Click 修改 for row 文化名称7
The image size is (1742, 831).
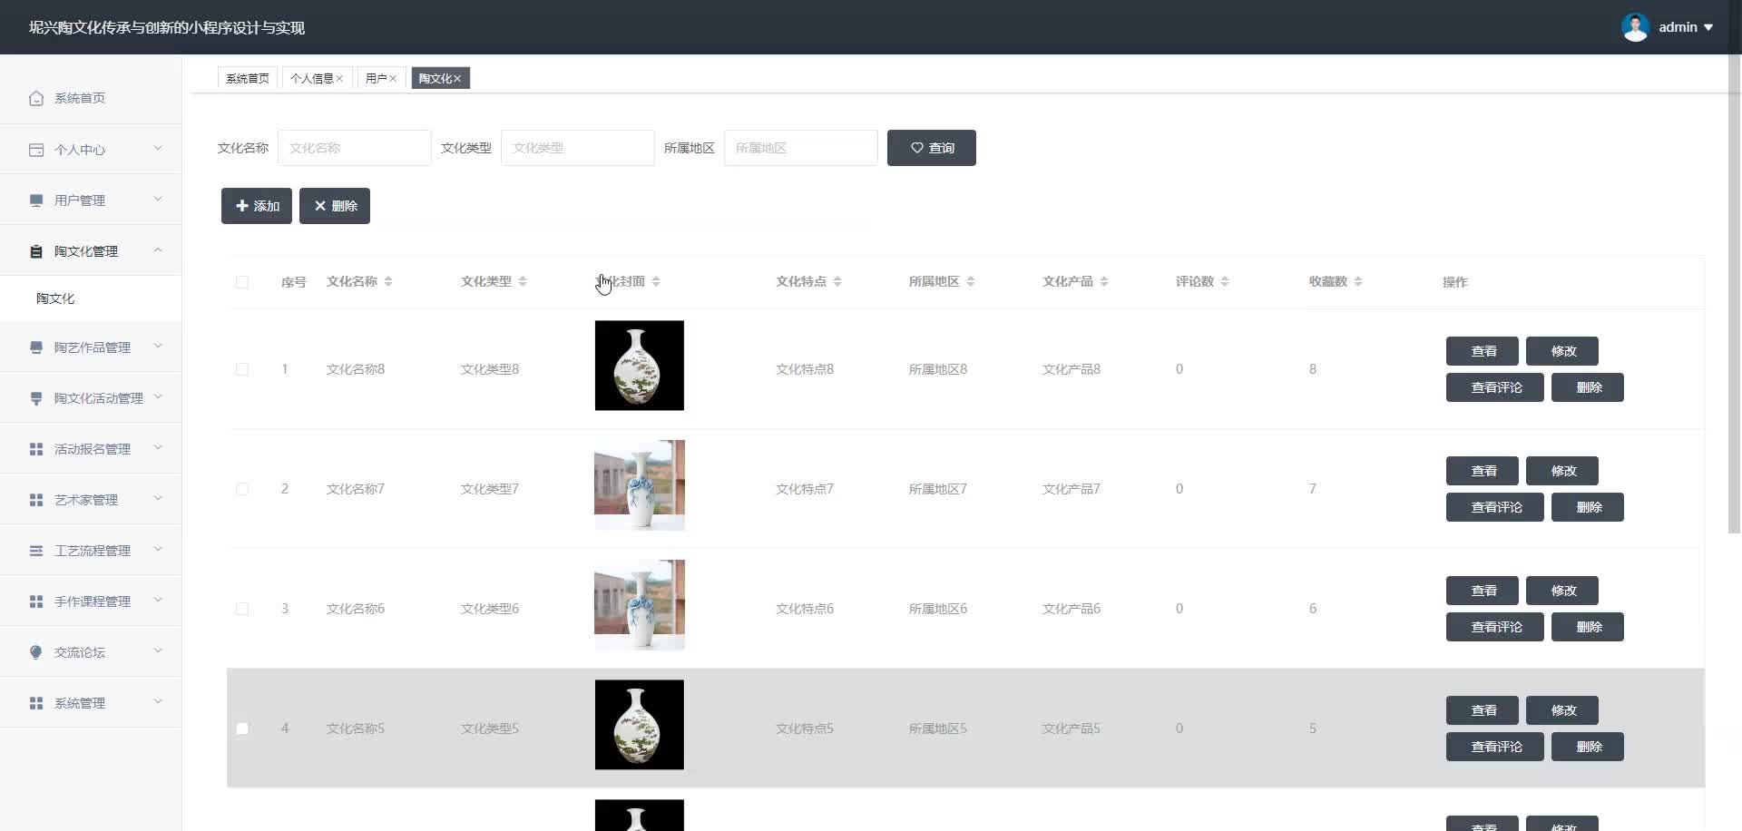[1562, 471]
